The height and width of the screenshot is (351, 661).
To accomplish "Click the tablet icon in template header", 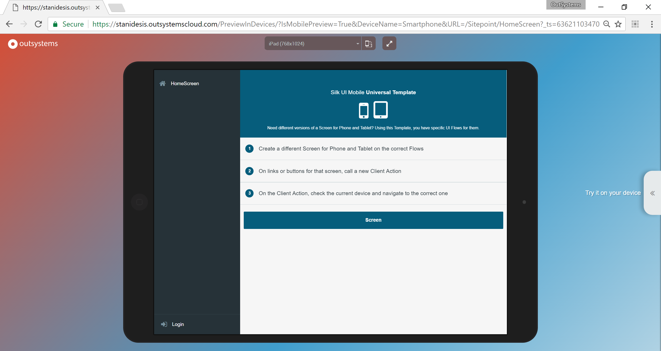I will pyautogui.click(x=381, y=110).
